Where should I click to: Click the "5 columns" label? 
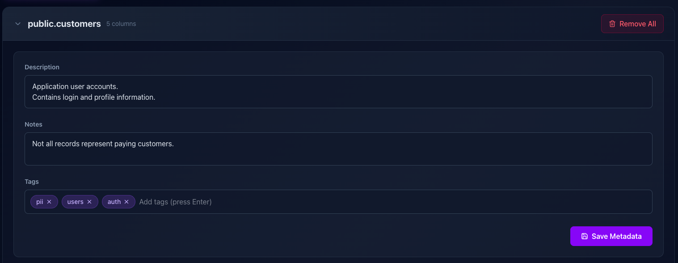coord(121,24)
